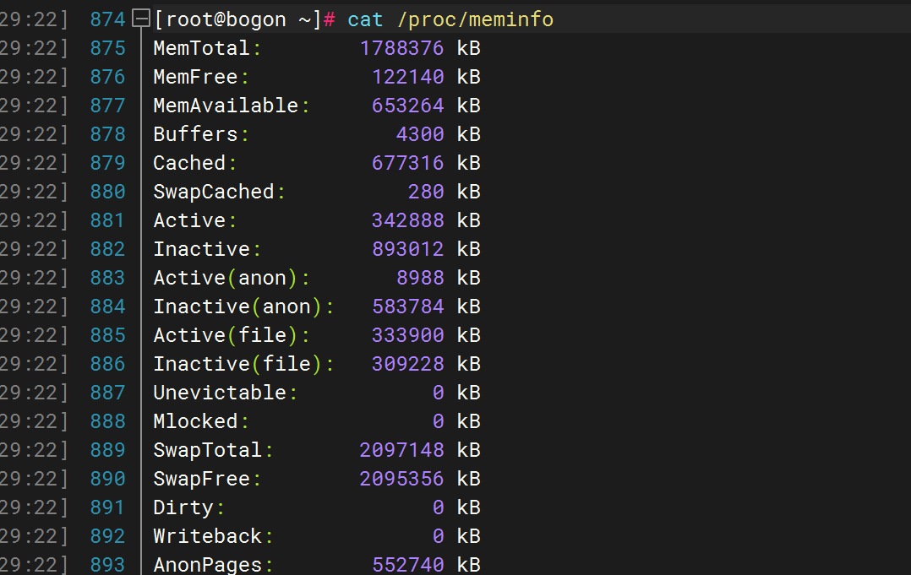Click the minus box next to root@bogon prompt
The width and height of the screenshot is (911, 575).
pyautogui.click(x=140, y=19)
